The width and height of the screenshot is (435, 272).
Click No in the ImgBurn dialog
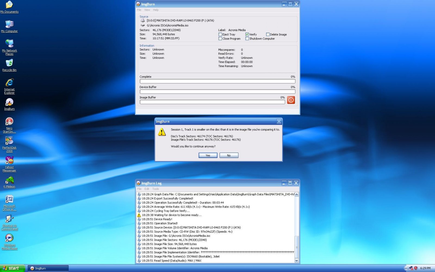pyautogui.click(x=229, y=155)
